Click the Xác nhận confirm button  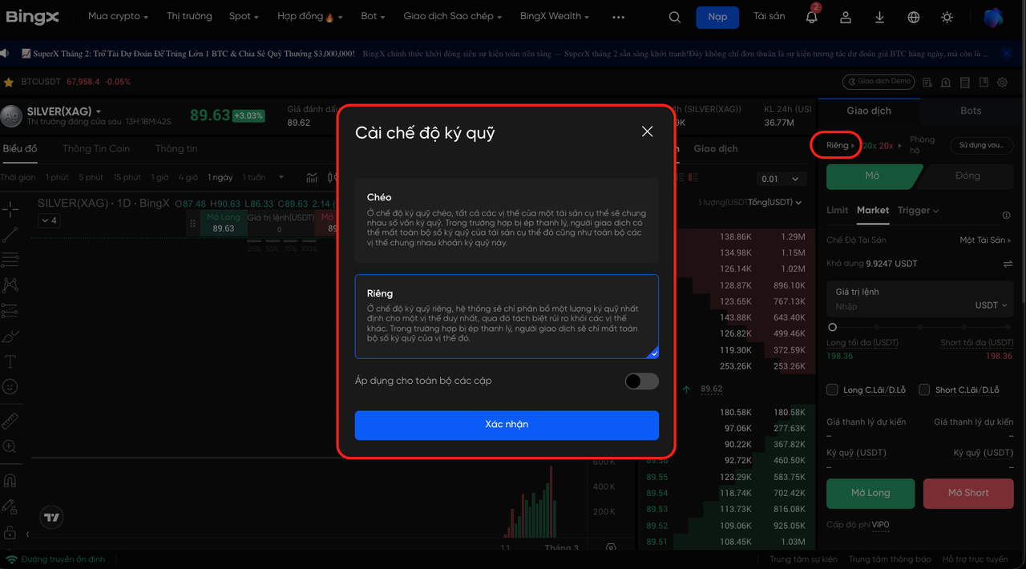[507, 425]
